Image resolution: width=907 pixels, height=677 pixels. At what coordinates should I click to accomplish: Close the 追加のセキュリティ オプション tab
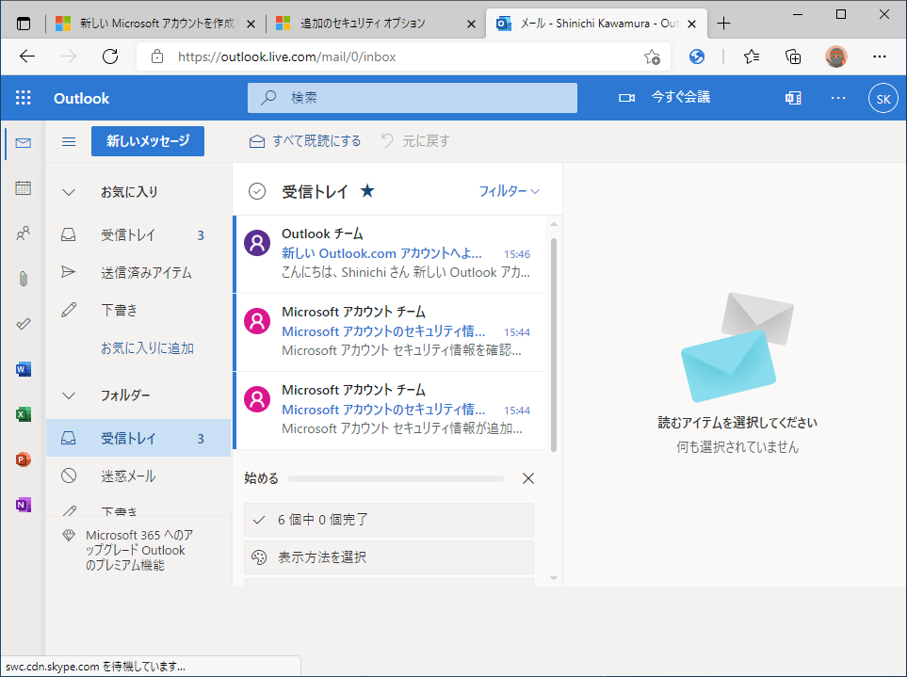[x=472, y=24]
